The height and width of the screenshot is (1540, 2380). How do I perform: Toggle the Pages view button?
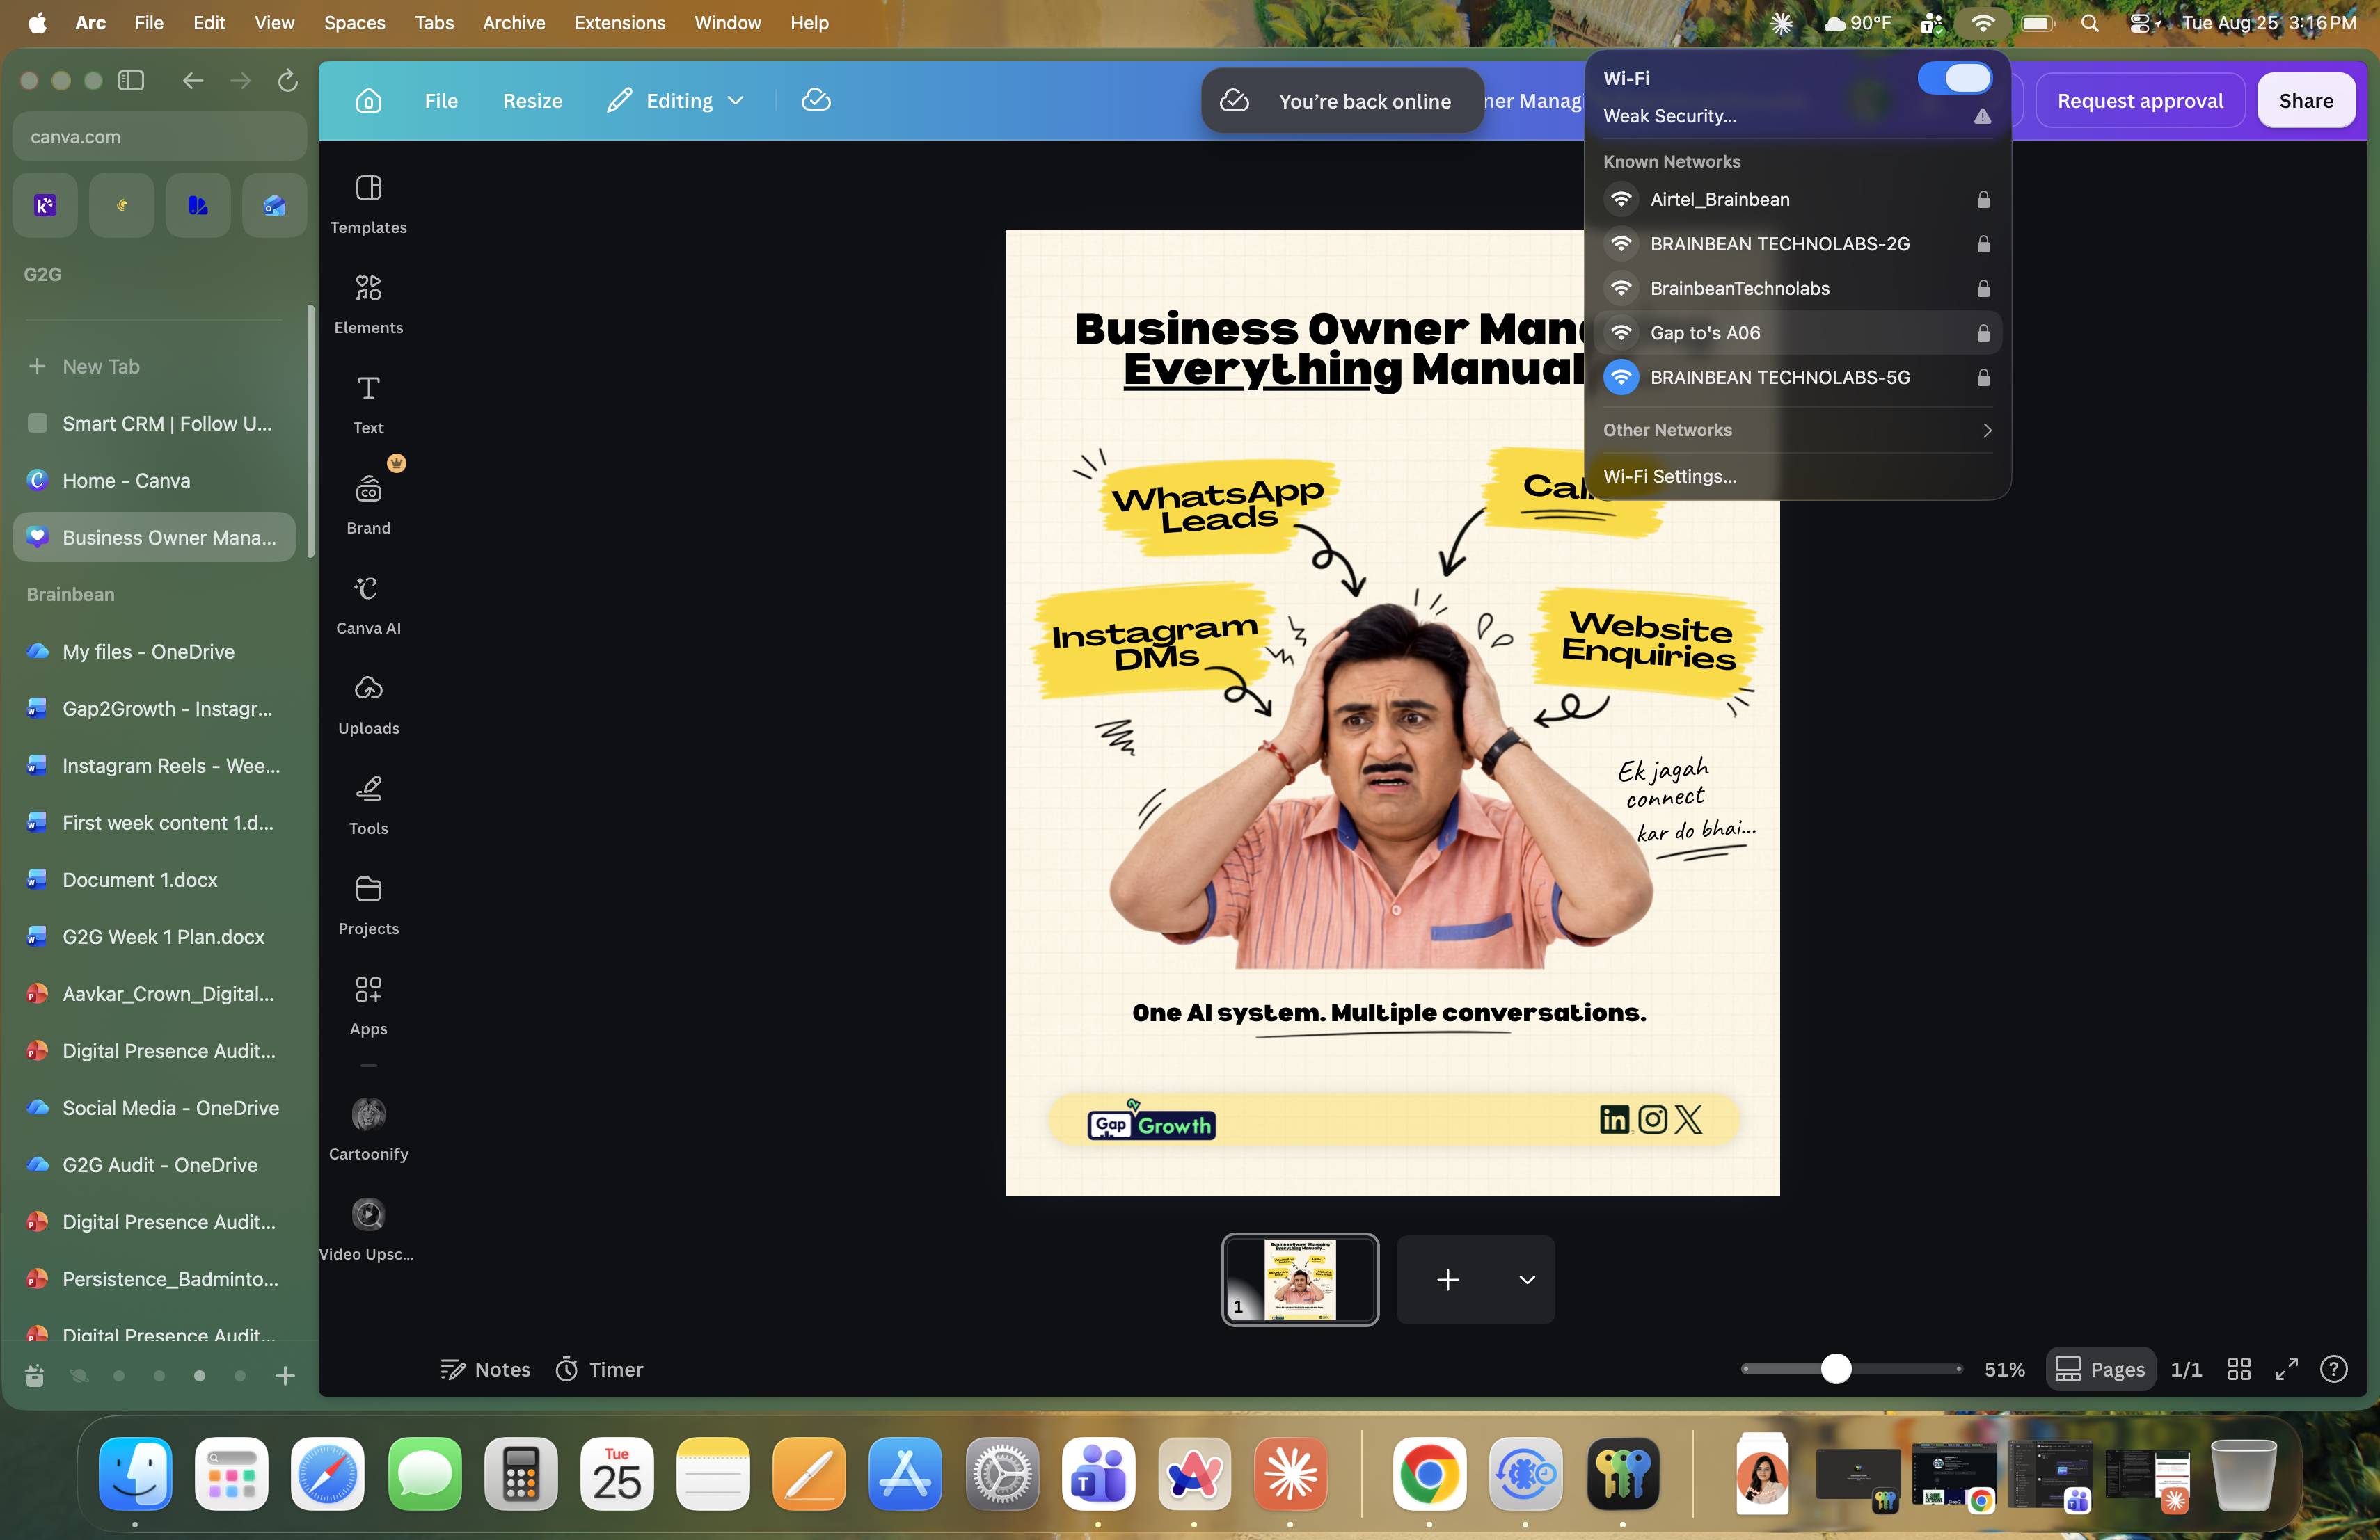(x=2099, y=1368)
